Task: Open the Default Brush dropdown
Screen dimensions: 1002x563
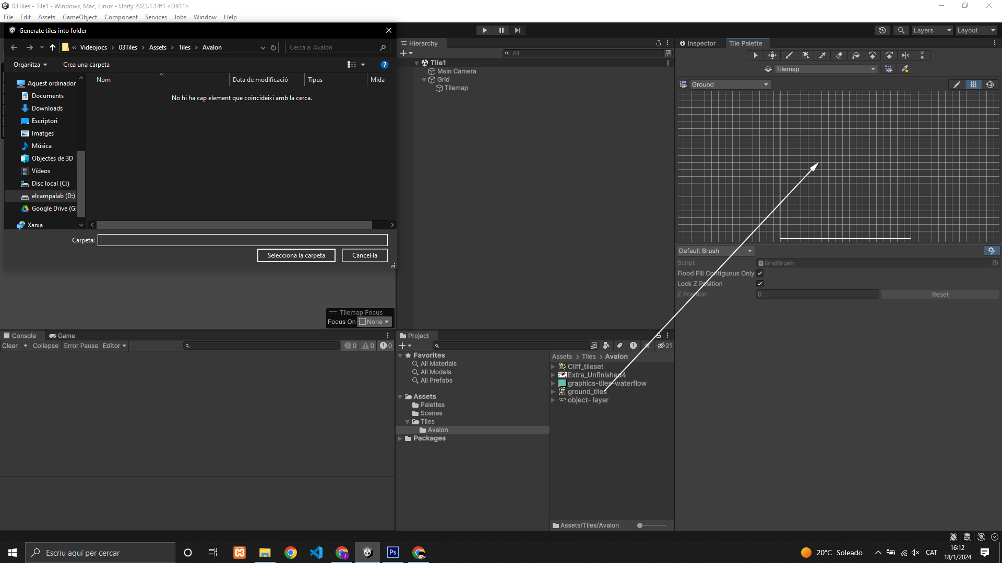Action: point(715,251)
